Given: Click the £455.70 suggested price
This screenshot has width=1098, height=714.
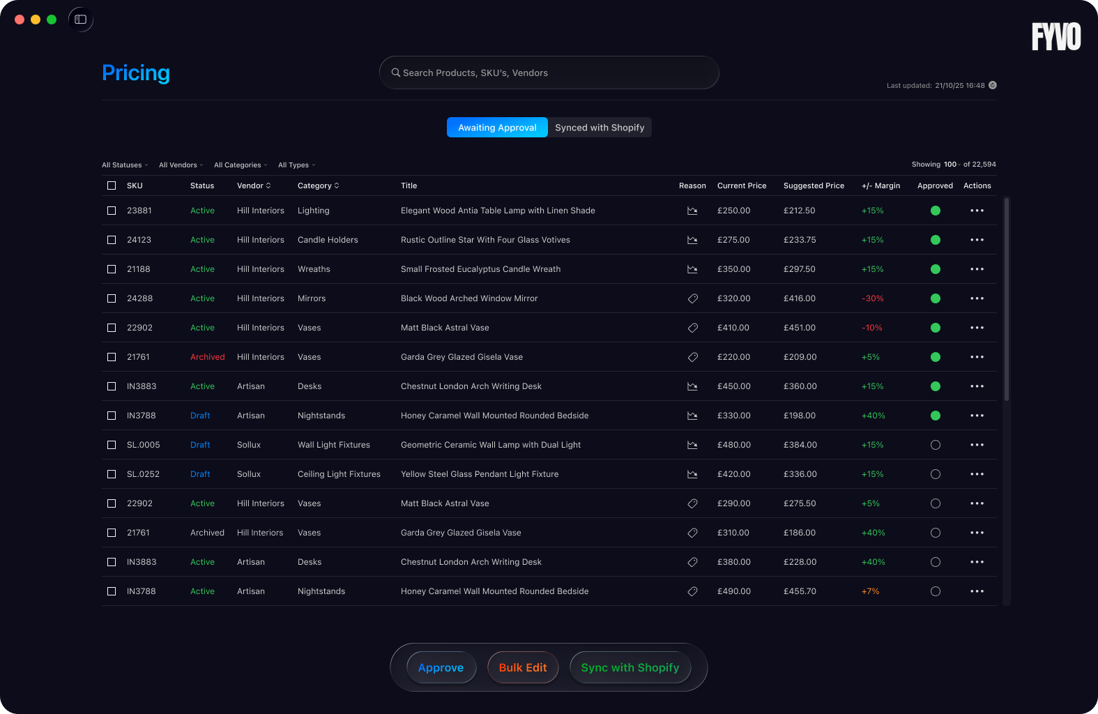Looking at the screenshot, I should [800, 591].
